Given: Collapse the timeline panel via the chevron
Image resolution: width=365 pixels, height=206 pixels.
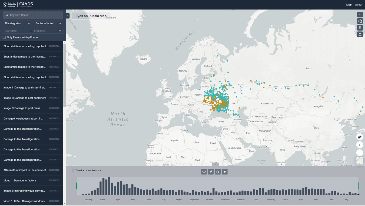Looking at the screenshot, I should pyautogui.click(x=215, y=164).
